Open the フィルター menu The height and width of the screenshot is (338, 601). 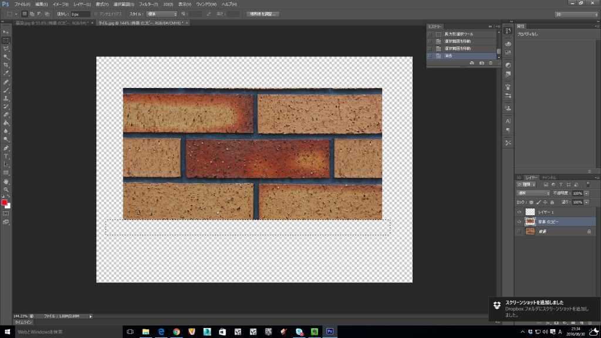click(x=148, y=4)
